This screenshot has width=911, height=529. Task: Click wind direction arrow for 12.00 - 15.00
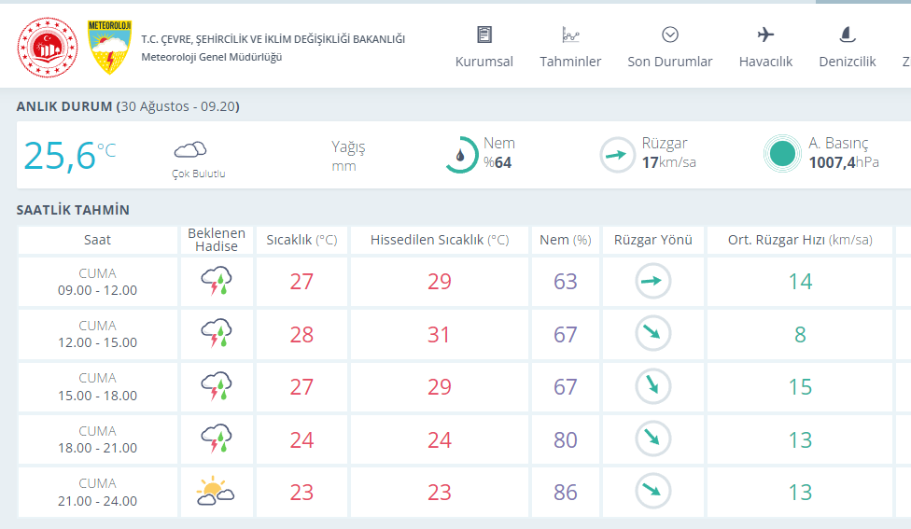(x=652, y=334)
